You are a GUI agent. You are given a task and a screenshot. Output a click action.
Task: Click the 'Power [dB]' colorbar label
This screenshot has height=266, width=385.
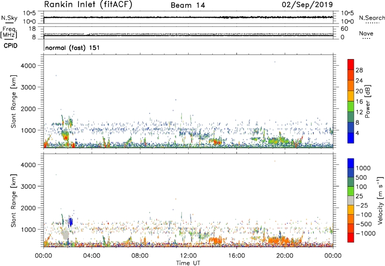coord(367,101)
